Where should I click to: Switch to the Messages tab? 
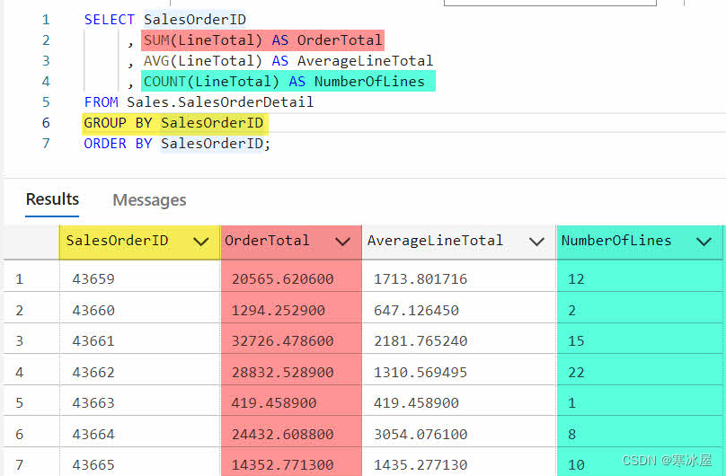pyautogui.click(x=149, y=200)
